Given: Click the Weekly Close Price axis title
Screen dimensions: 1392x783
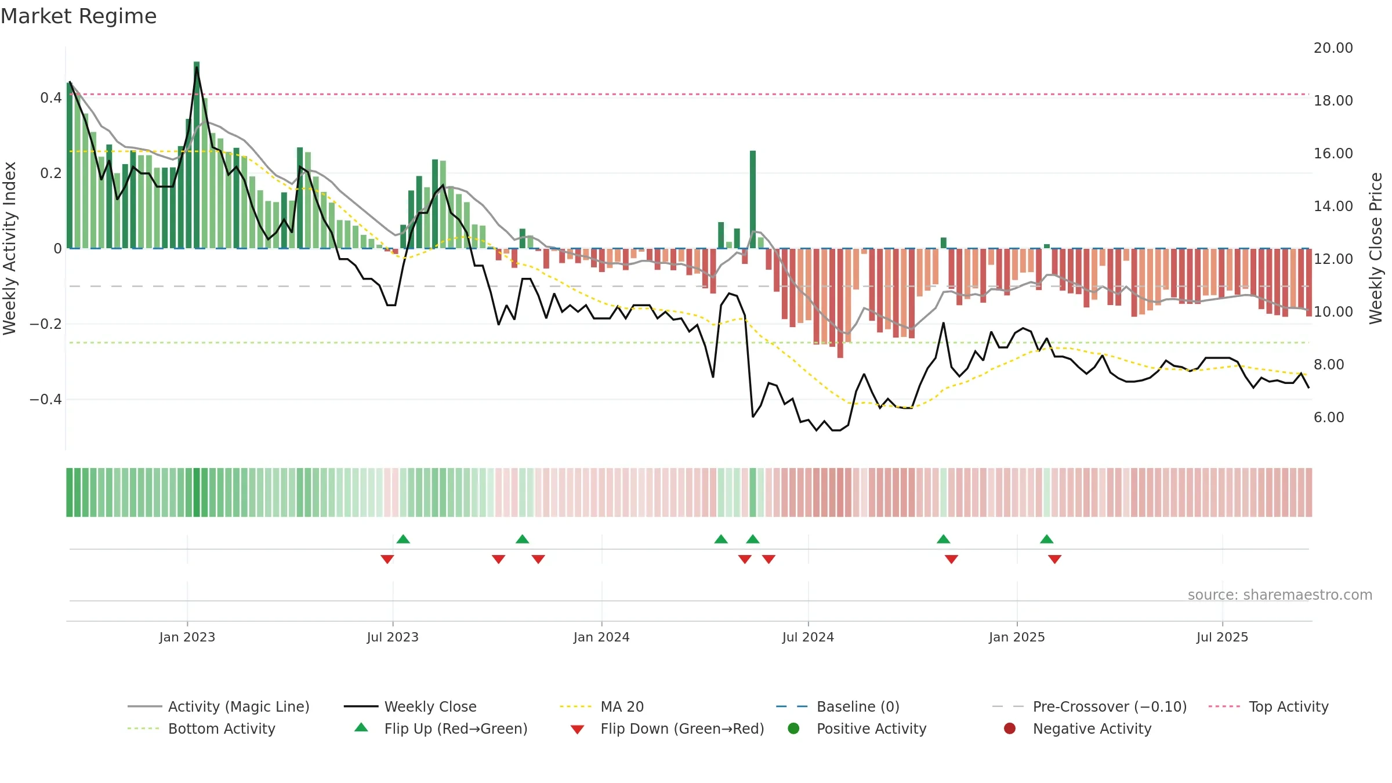Looking at the screenshot, I should click(1376, 248).
